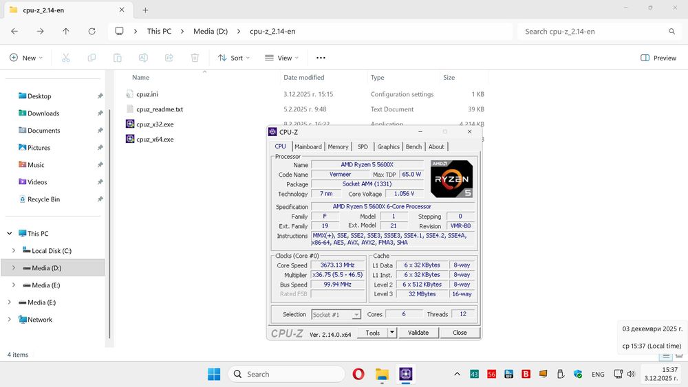Sort by the Type column header

click(x=377, y=77)
